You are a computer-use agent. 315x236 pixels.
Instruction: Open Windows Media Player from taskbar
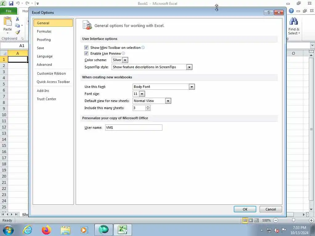[x=84, y=230]
